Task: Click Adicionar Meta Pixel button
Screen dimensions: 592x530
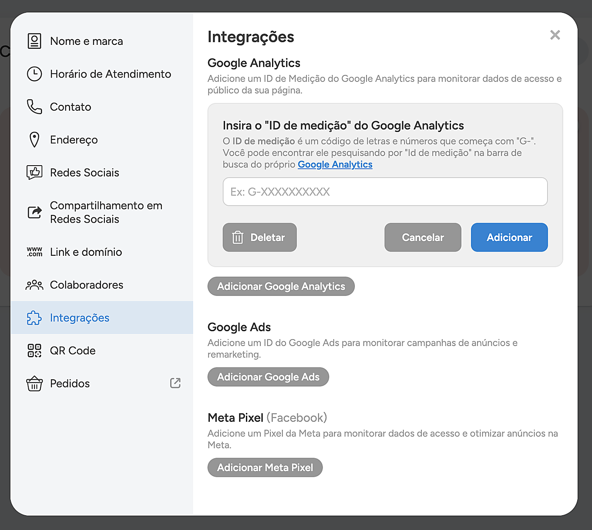Action: [x=265, y=468]
